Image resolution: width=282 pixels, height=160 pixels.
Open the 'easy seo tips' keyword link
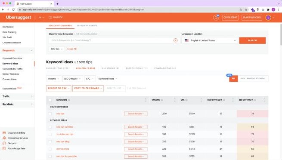coord(62,149)
